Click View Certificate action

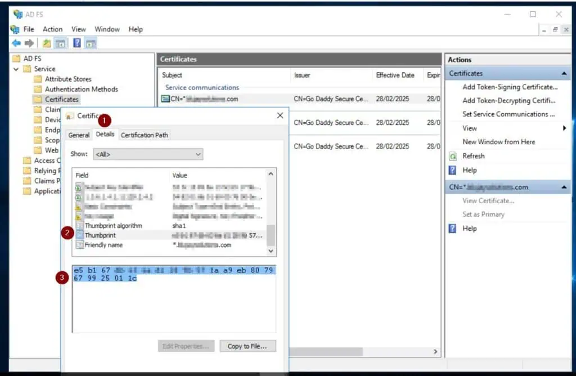488,201
